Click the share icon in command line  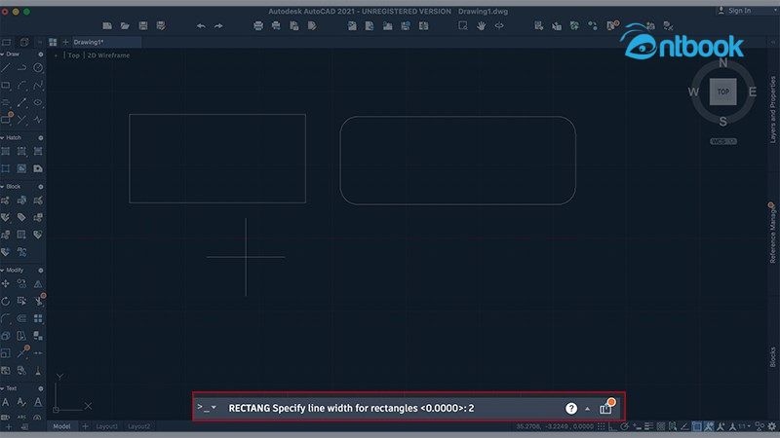coord(605,407)
